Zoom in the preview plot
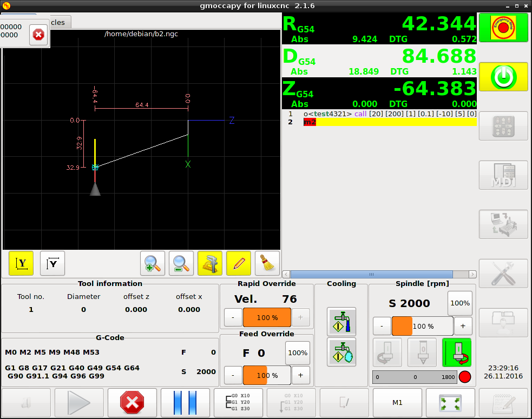The image size is (532, 419). click(x=152, y=263)
